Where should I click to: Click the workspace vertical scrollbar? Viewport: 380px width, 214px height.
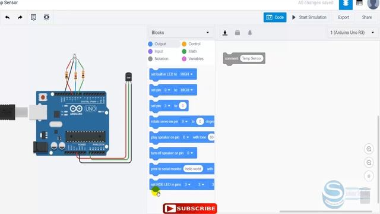click(378, 159)
